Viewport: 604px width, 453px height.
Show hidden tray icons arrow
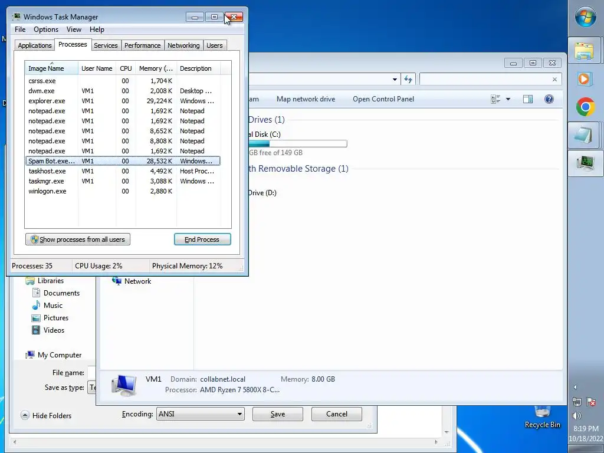tap(576, 387)
